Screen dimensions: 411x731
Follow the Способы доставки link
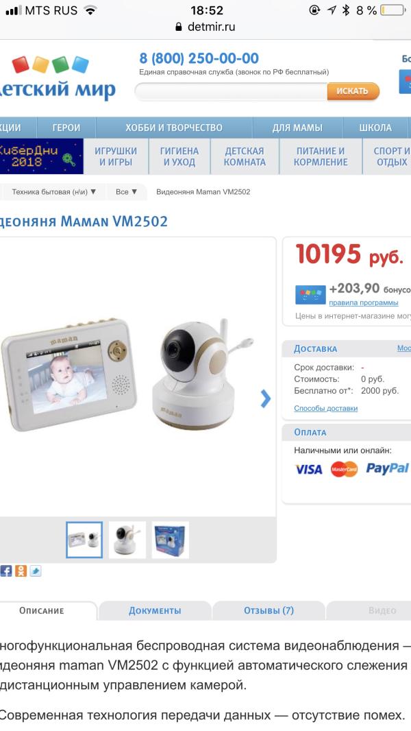pyautogui.click(x=326, y=409)
